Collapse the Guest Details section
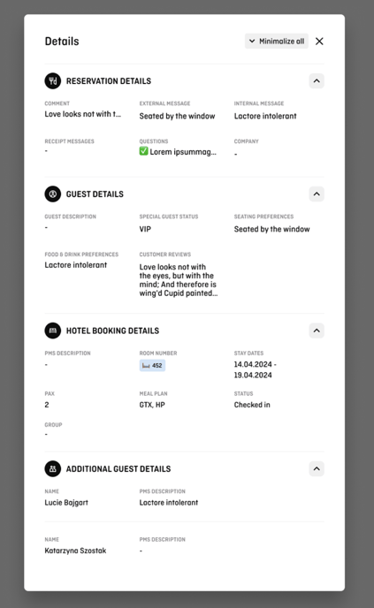This screenshot has height=608, width=374. (317, 194)
